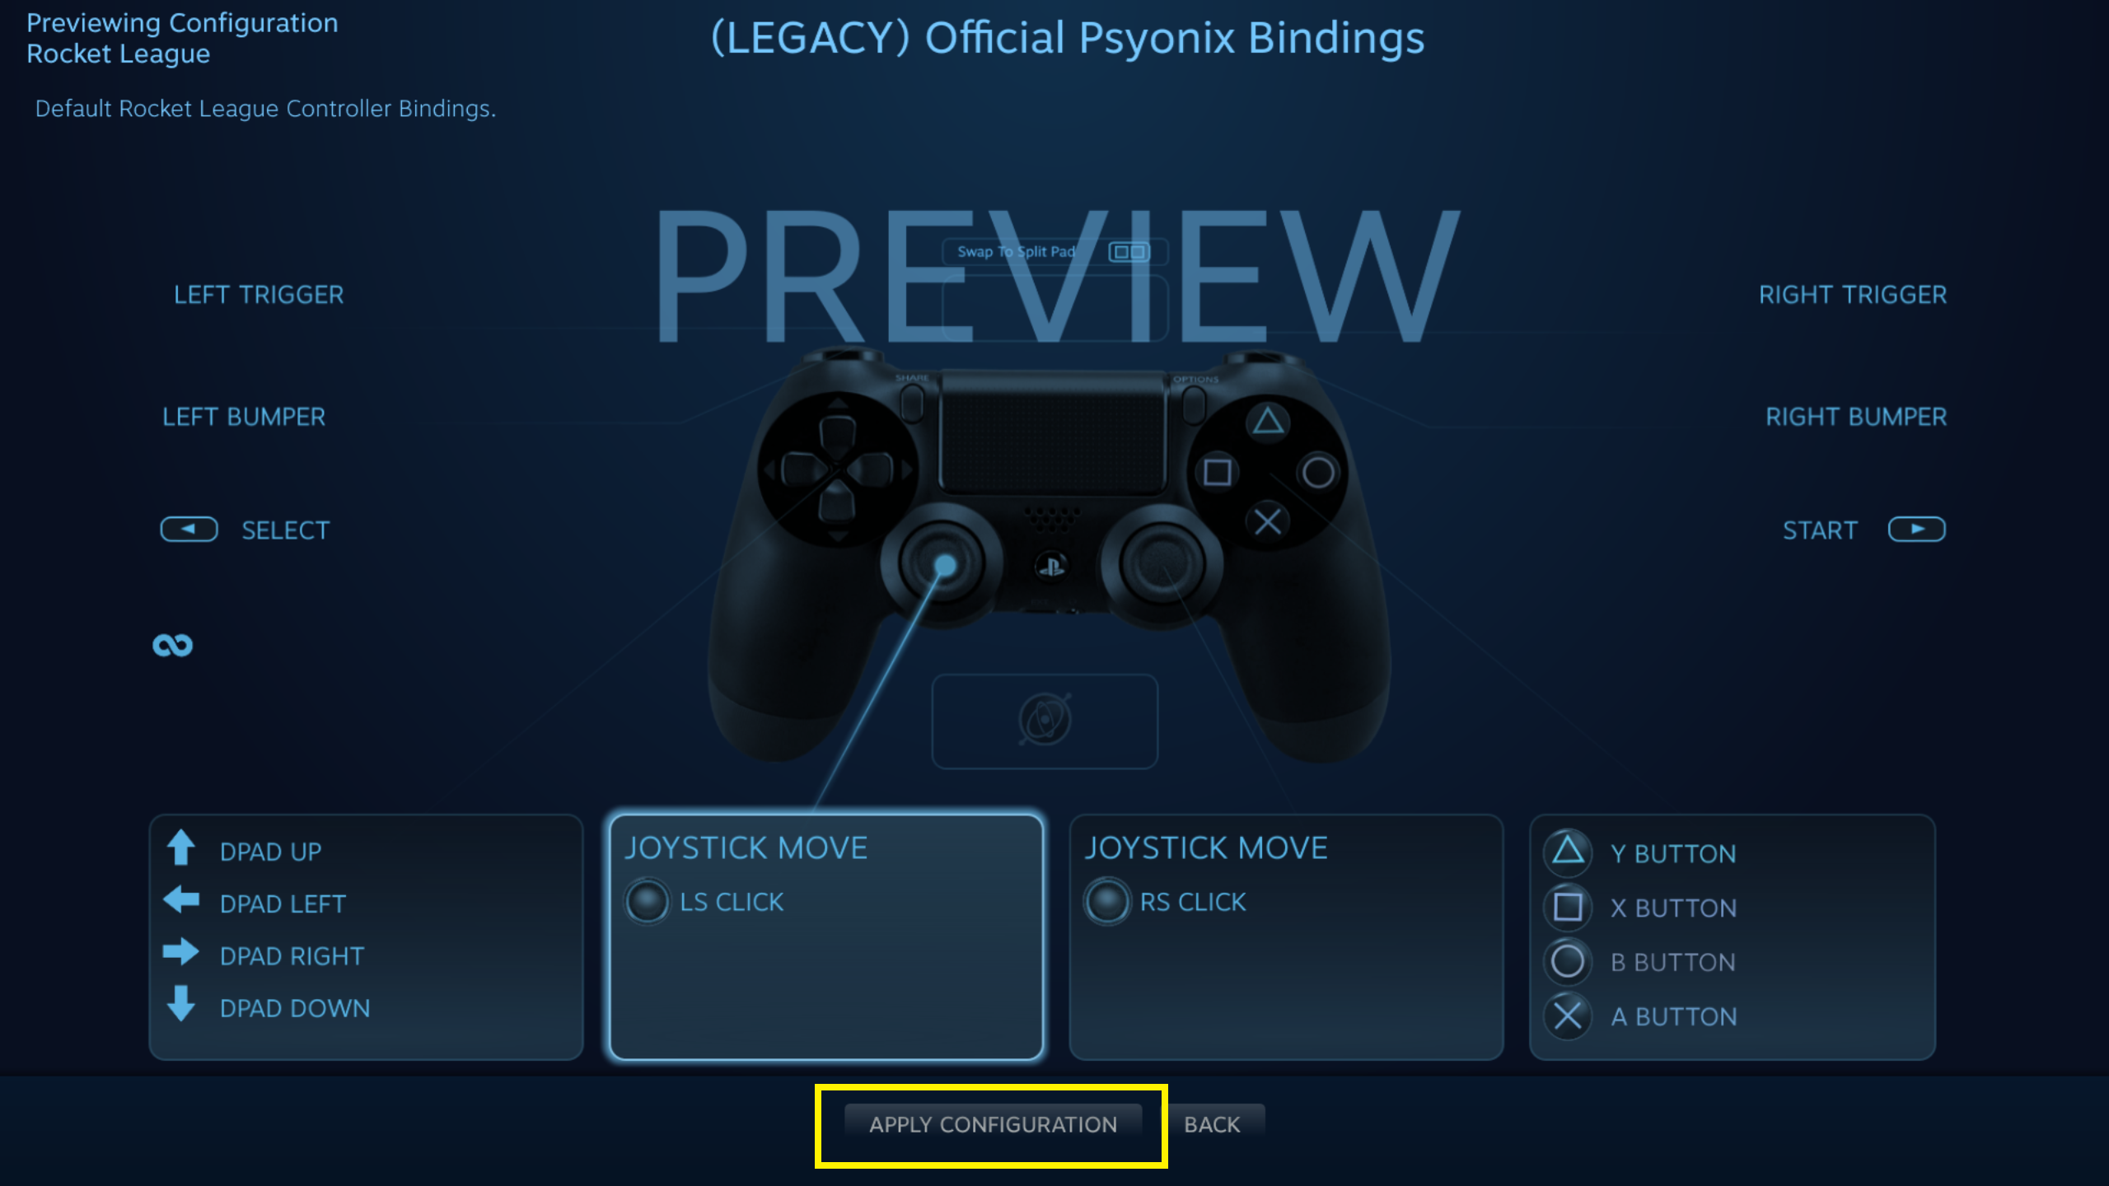Viewport: 2109px width, 1186px height.
Task: Click the RS CLICK stick icon
Action: [1107, 902]
